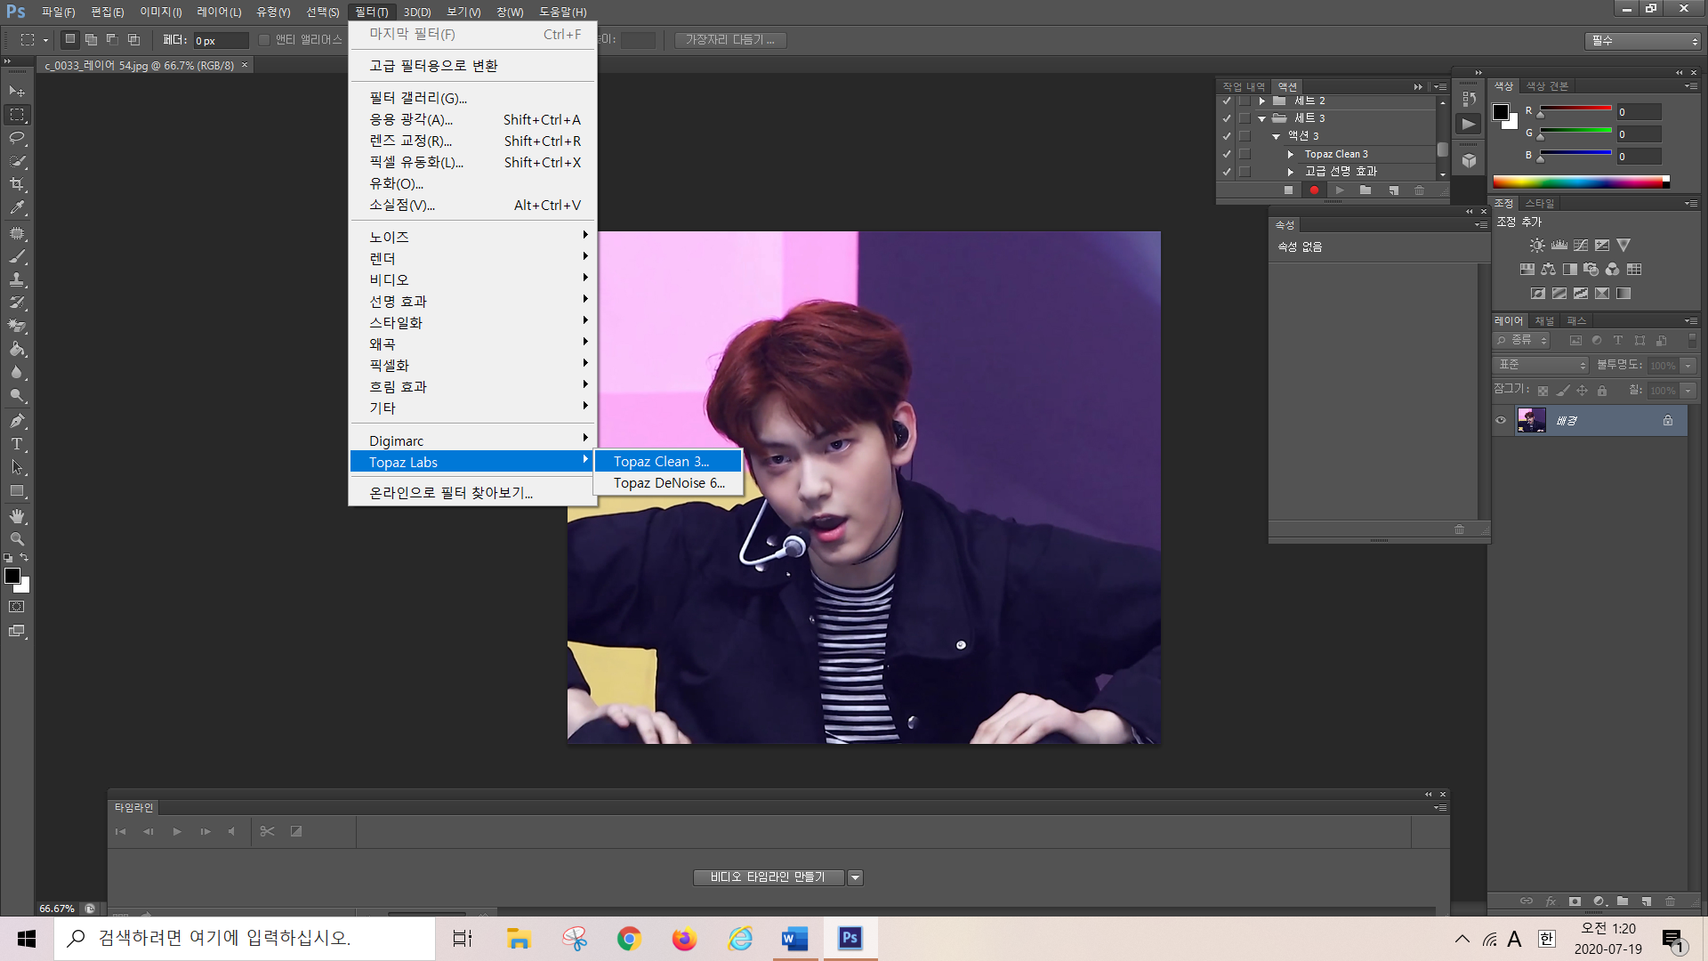
Task: Click the RGB color spectrum bar
Action: 1579,182
